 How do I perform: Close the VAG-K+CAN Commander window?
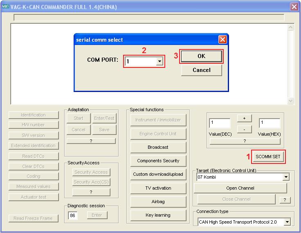point(294,7)
